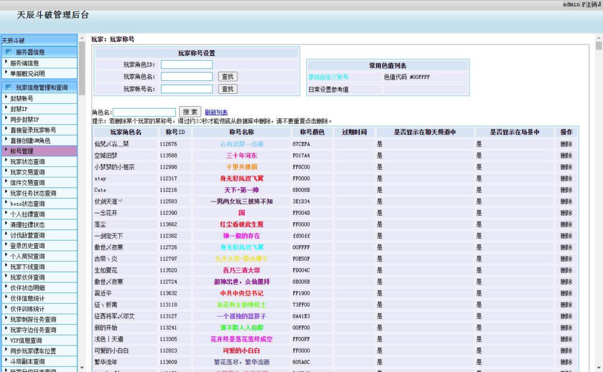
Task: Collapse the 服务器信息 section icon
Action: coord(8,52)
